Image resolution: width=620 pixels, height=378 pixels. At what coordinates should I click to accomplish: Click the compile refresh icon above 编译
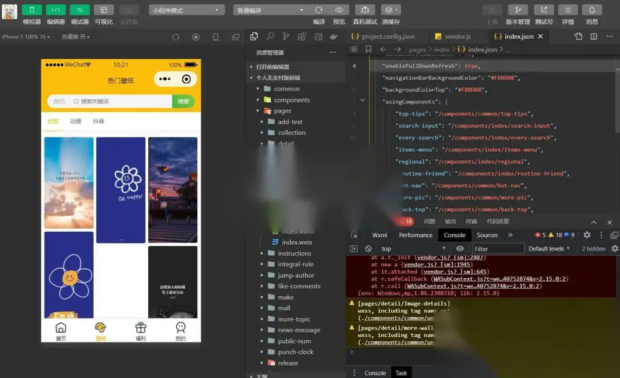(319, 10)
